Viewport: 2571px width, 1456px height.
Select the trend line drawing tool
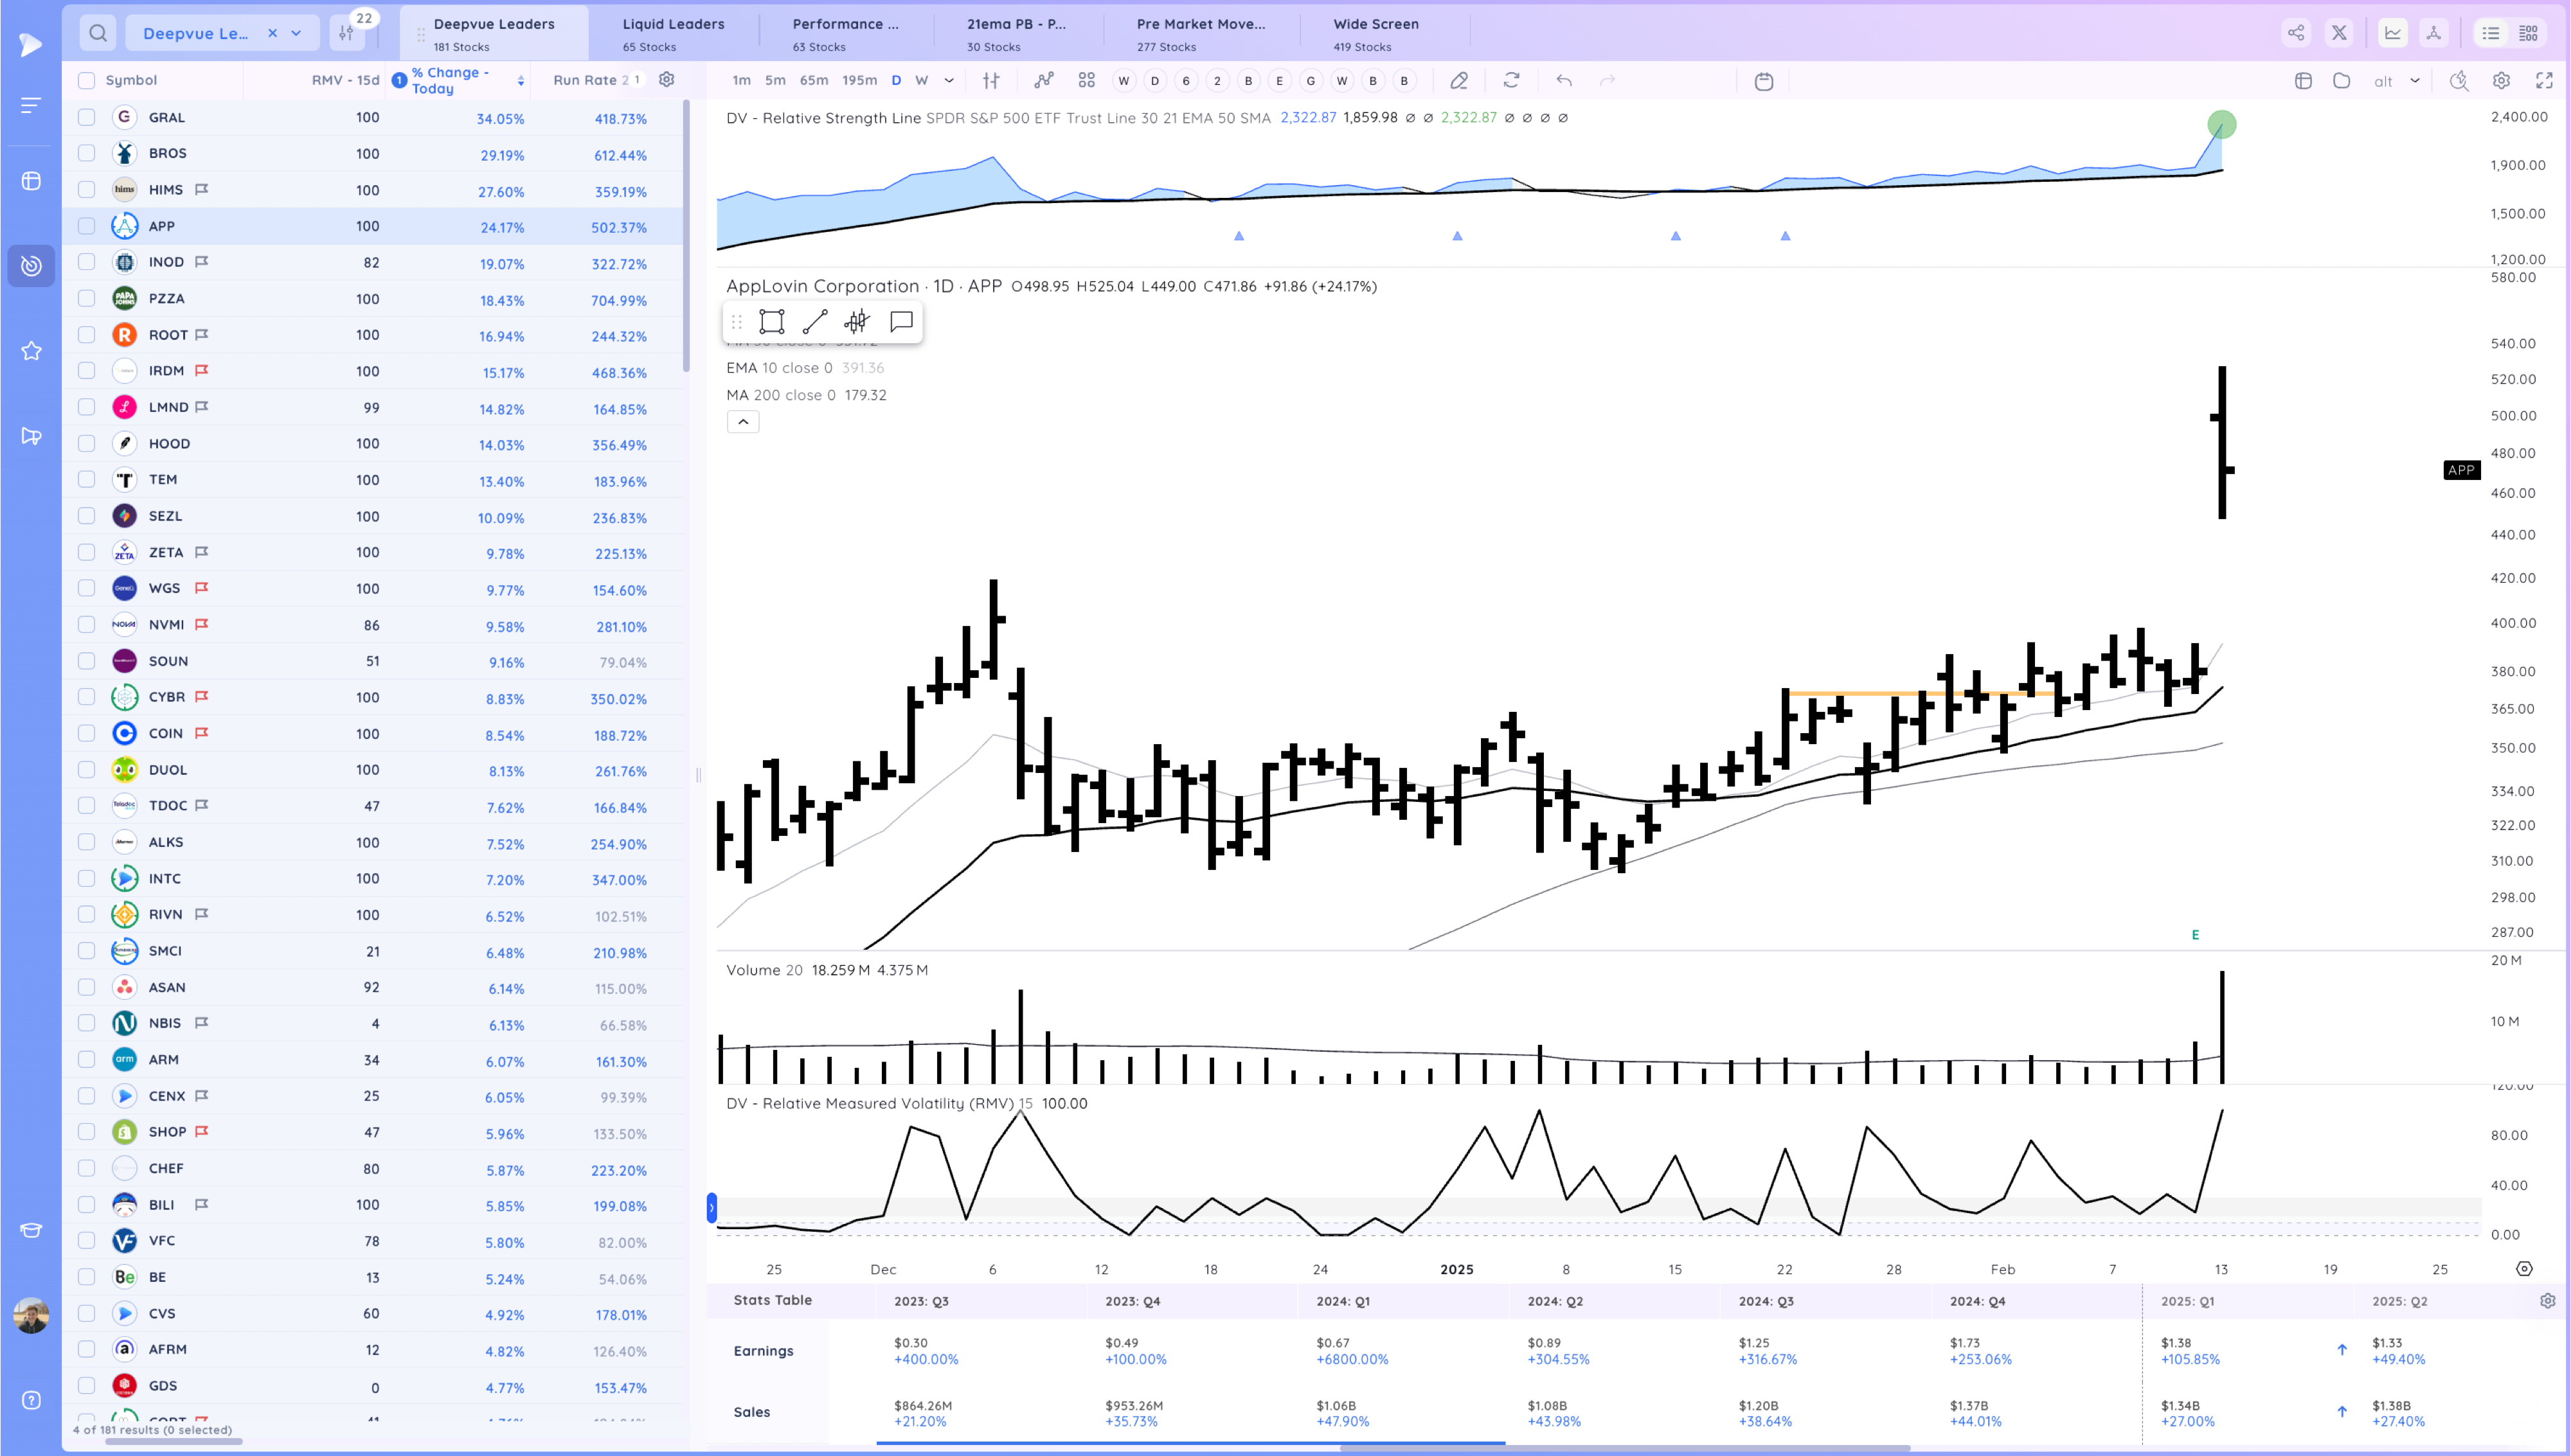click(x=815, y=321)
